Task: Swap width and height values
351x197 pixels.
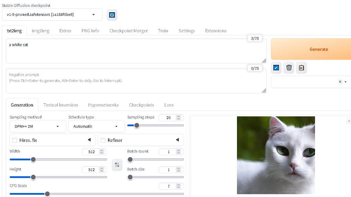Action: tap(117, 165)
